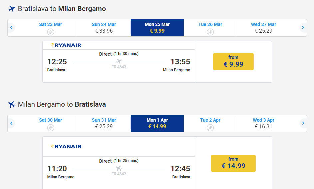Show later outbound dates with right arrow

303,28
